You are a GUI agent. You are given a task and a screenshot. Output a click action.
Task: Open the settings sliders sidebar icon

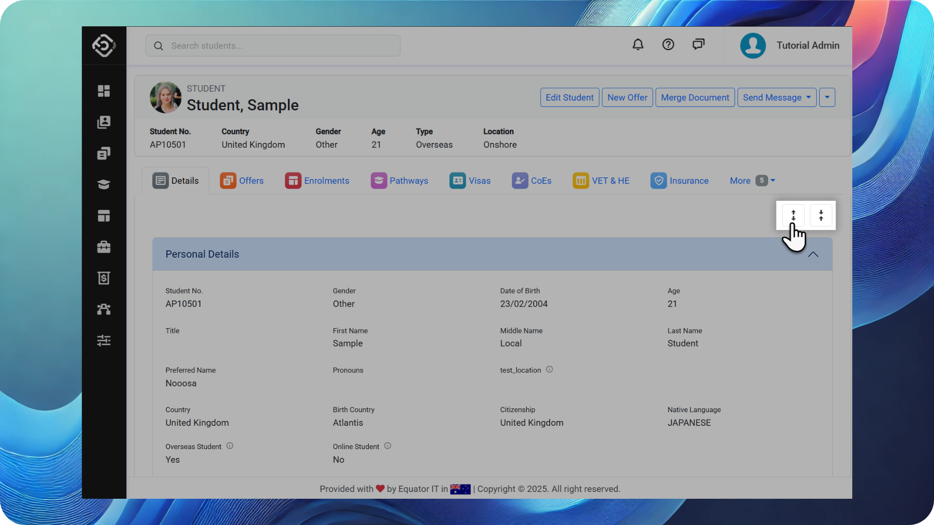104,340
